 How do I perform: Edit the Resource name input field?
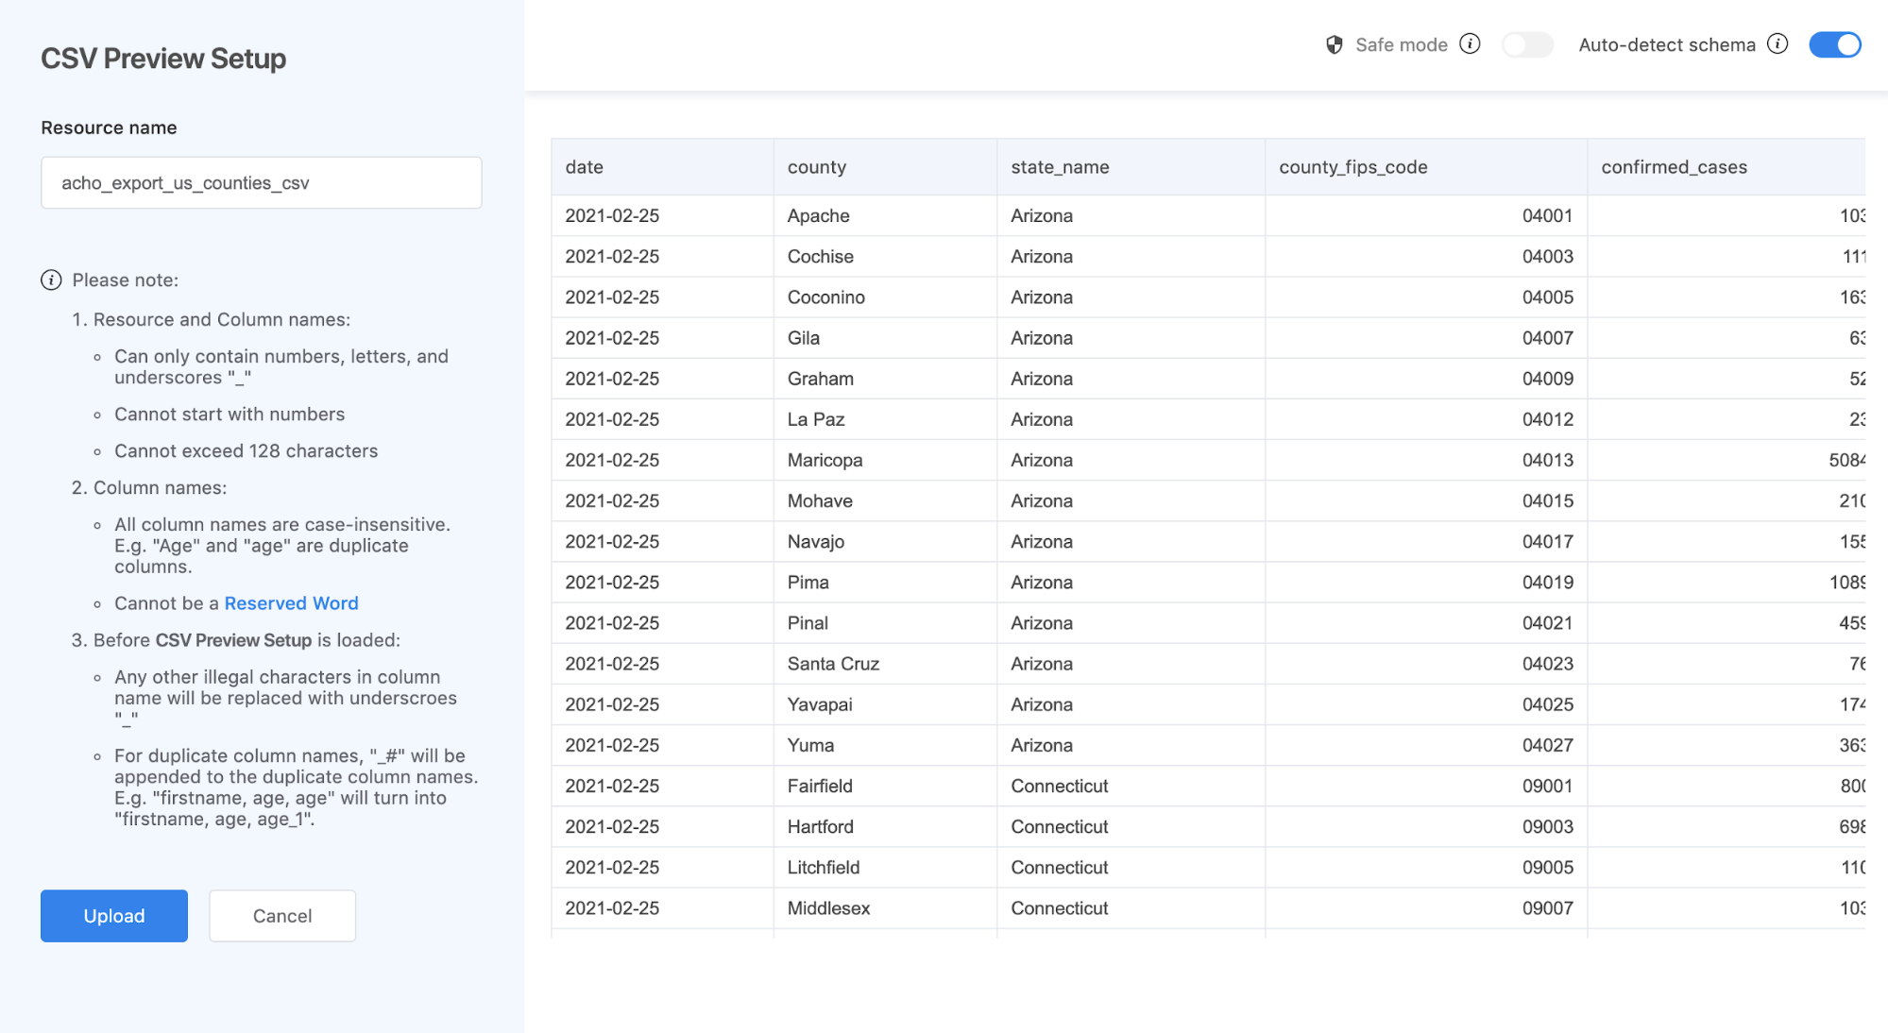pos(261,183)
